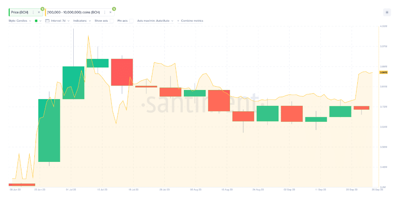400x200 pixels.
Task: Click the 3.4M axis label
Action: point(383,187)
